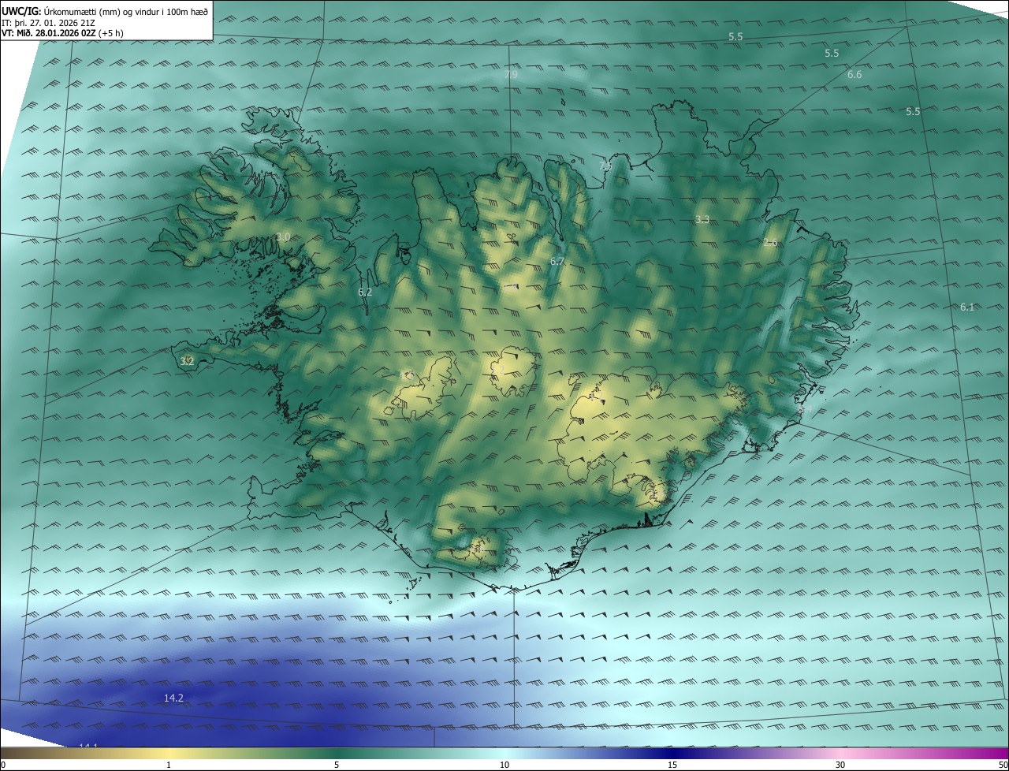Click the color scale tick labeled 5

pyautogui.click(x=337, y=765)
